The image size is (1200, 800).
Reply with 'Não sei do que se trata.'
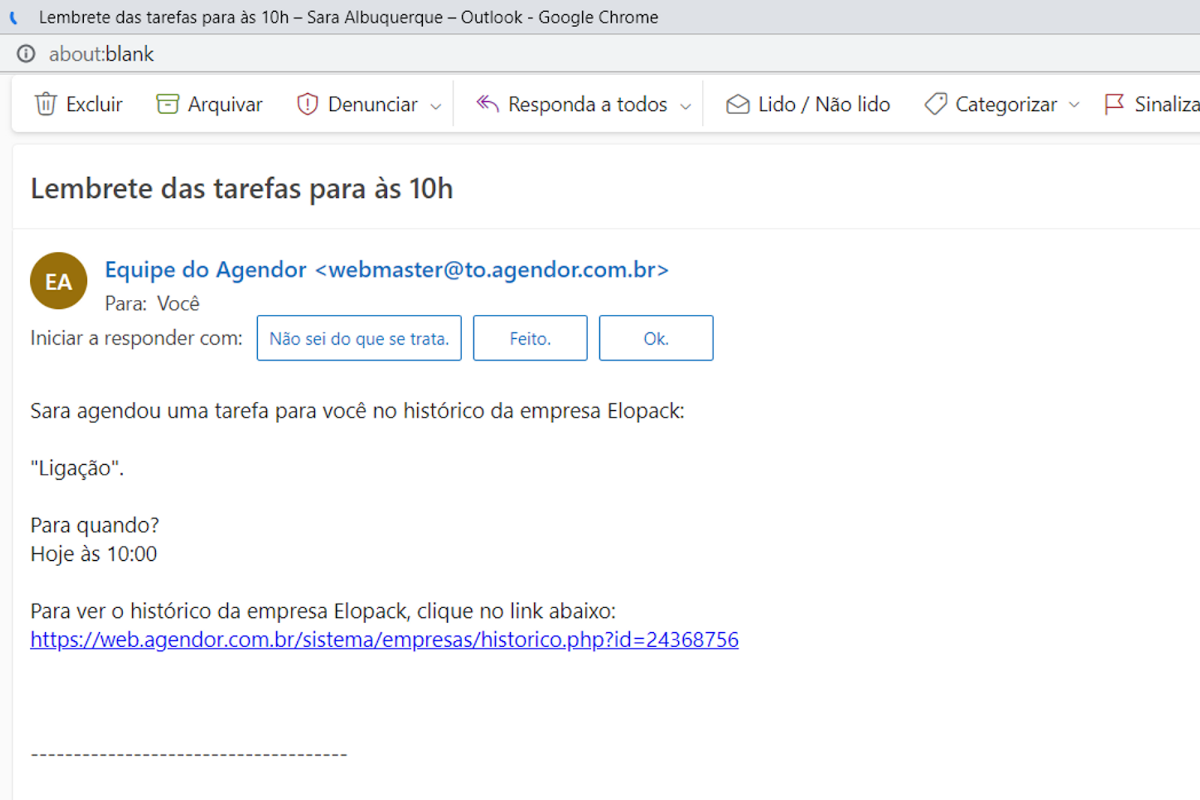click(359, 338)
